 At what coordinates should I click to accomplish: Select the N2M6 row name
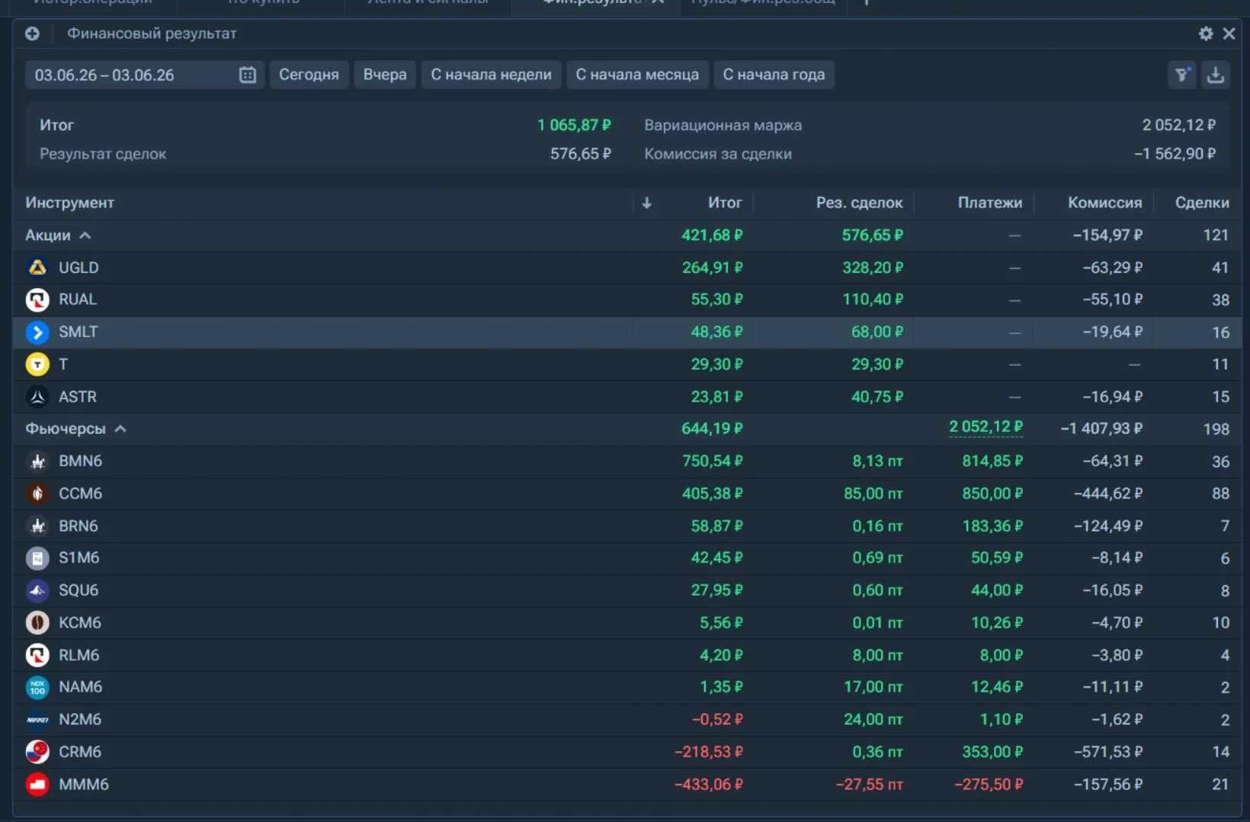80,719
